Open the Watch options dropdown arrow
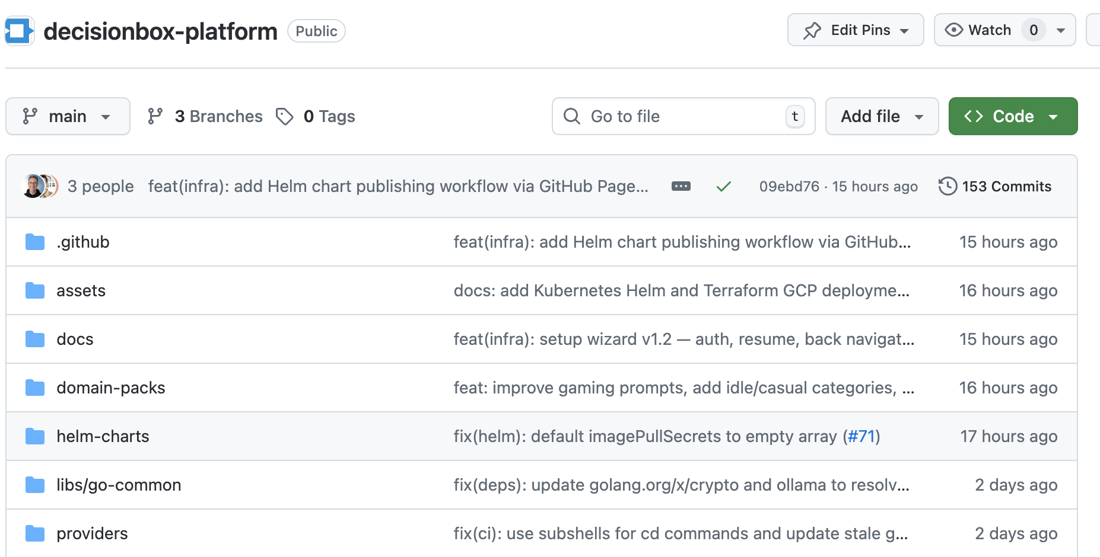1100x557 pixels. coord(1061,30)
